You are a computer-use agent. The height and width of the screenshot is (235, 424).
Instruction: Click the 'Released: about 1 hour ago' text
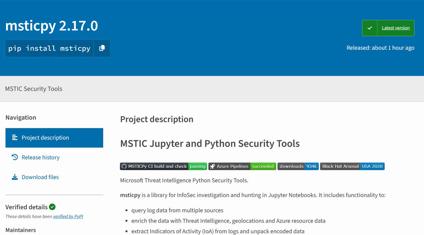click(x=381, y=48)
